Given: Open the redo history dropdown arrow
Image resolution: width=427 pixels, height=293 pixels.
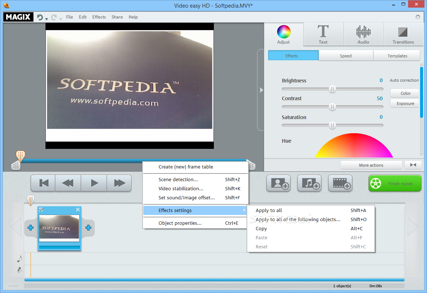Looking at the screenshot, I should [60, 19].
